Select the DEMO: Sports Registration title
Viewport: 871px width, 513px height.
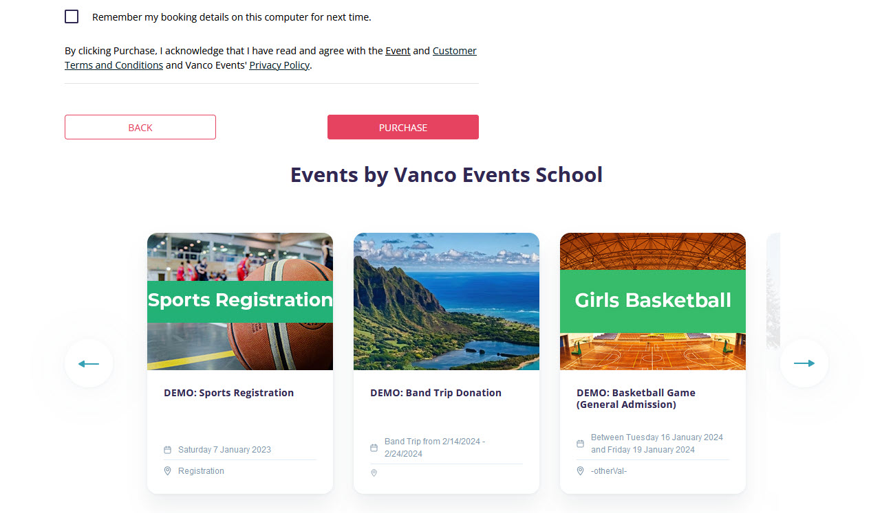[228, 393]
